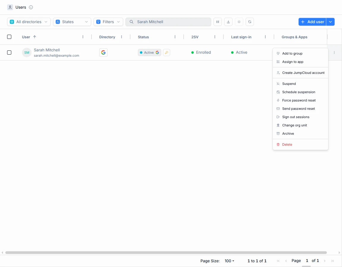This screenshot has height=267, width=342.
Task: Open the All directories dropdown
Action: [x=29, y=22]
